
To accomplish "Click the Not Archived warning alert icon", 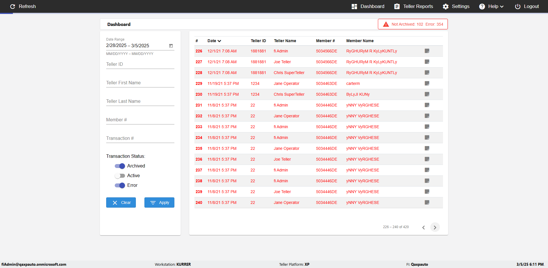I will (386, 24).
